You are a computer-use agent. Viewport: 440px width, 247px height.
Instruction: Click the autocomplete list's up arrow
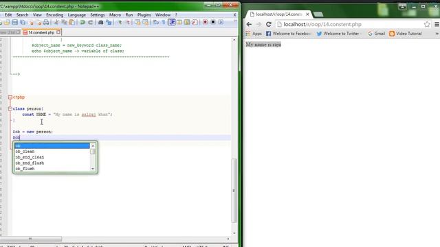(93, 146)
